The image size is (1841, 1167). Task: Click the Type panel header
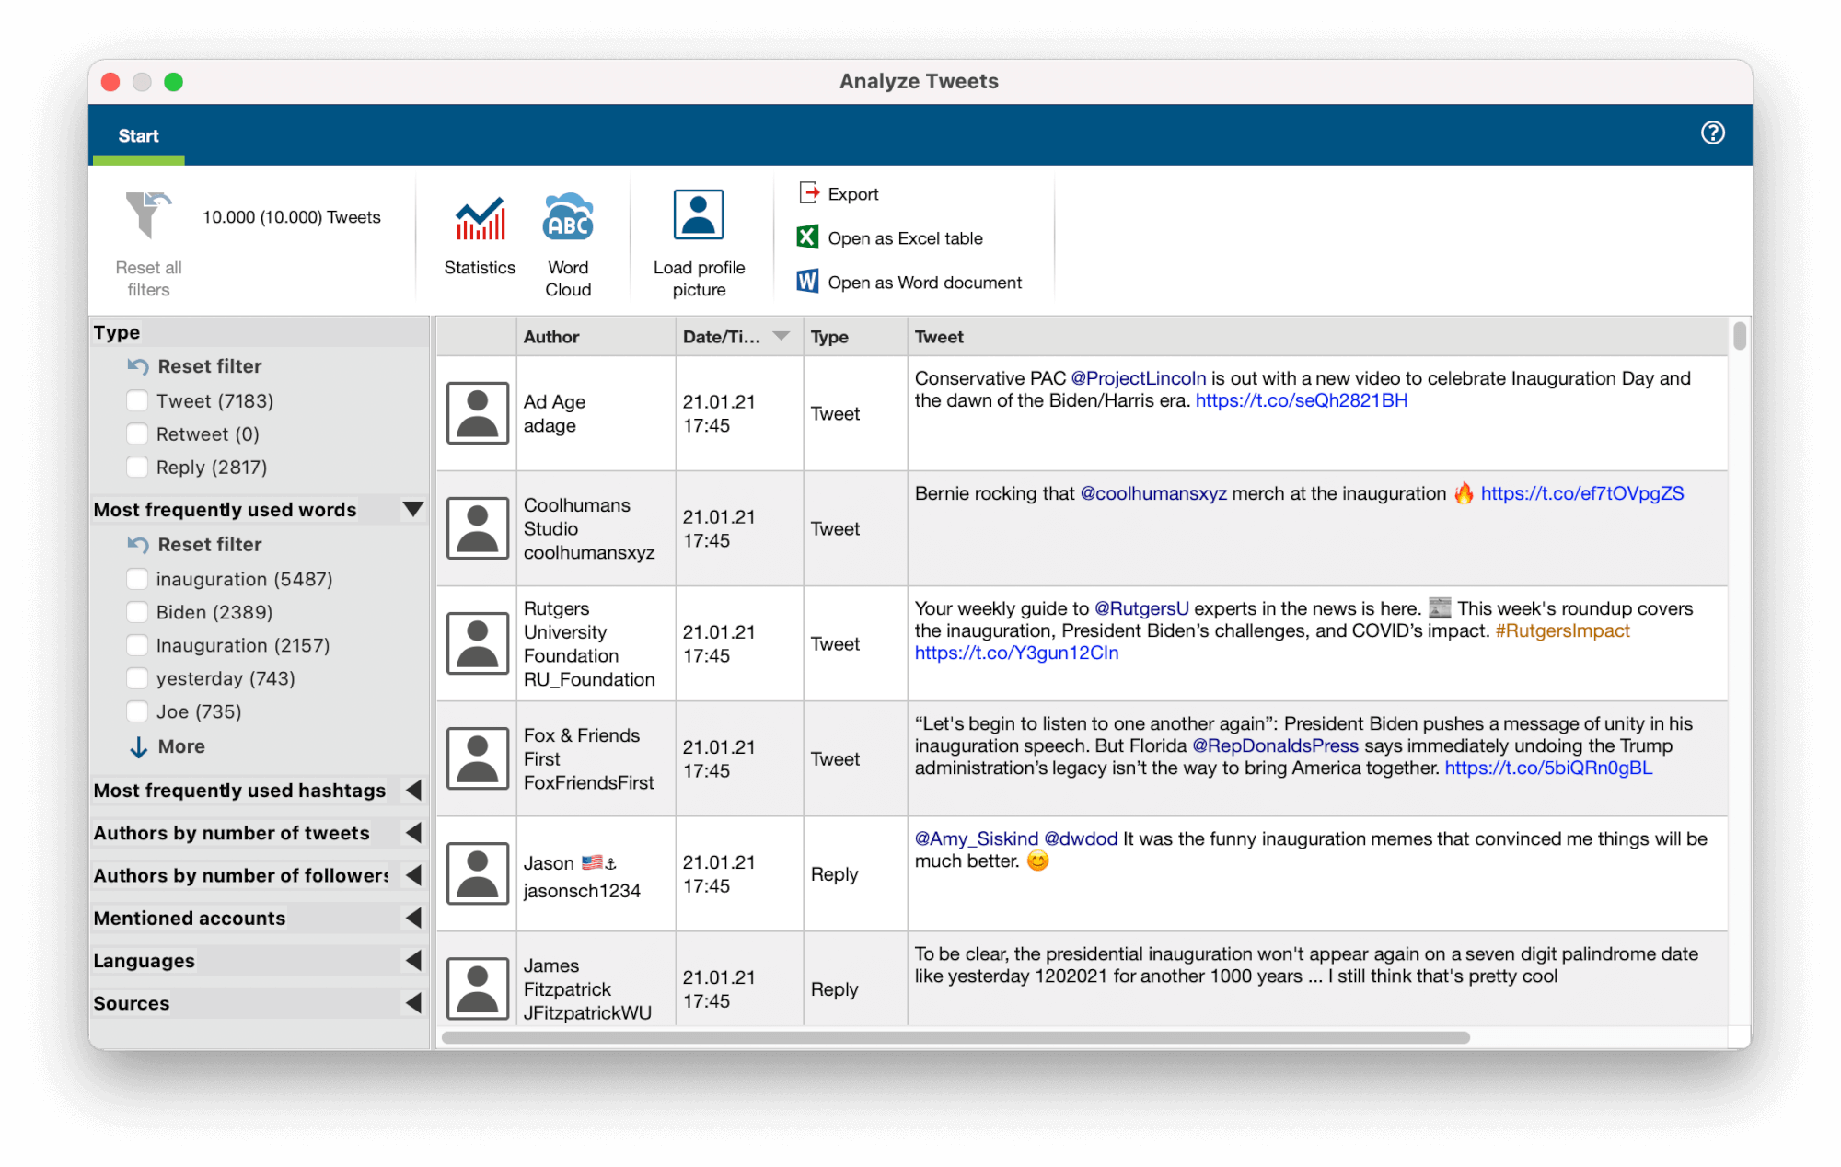(x=260, y=332)
